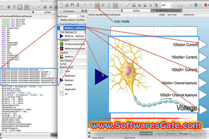This screenshot has height=139, width=209.
Task: Select sin in Recently Used
Action: [66, 94]
